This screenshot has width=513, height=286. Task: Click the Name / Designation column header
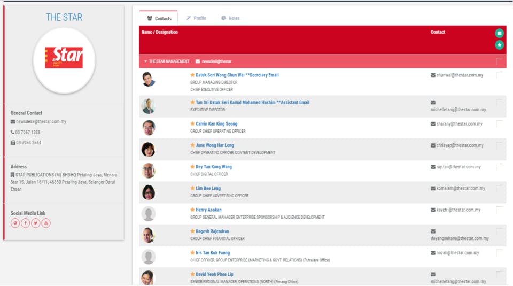tap(160, 32)
